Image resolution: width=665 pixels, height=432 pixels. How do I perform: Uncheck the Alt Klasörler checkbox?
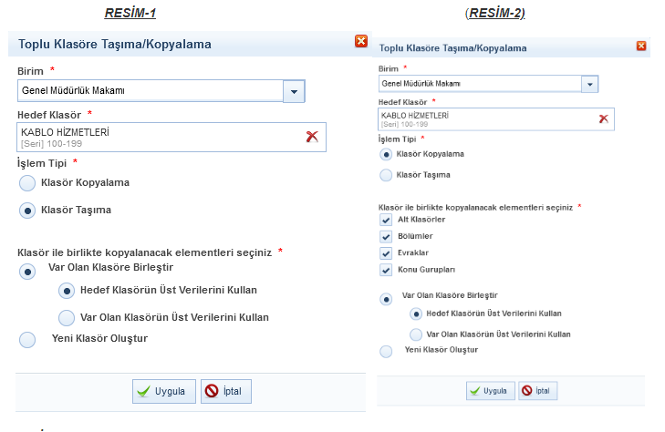click(x=386, y=220)
